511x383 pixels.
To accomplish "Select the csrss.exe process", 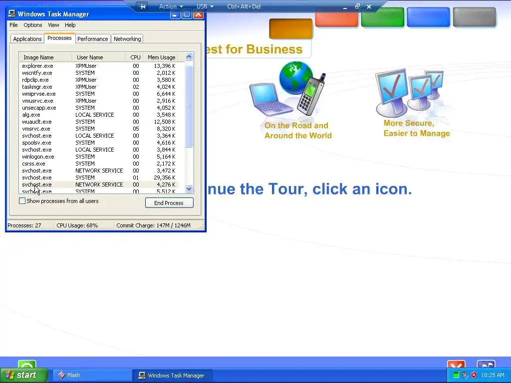I will (99, 164).
